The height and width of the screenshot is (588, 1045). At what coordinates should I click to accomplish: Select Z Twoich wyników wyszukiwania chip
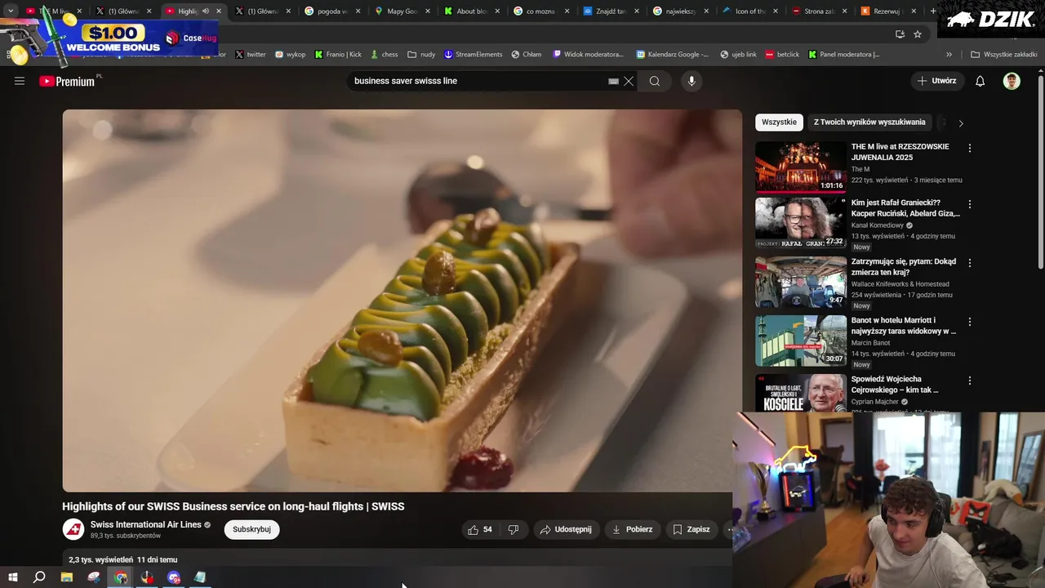coord(869,122)
